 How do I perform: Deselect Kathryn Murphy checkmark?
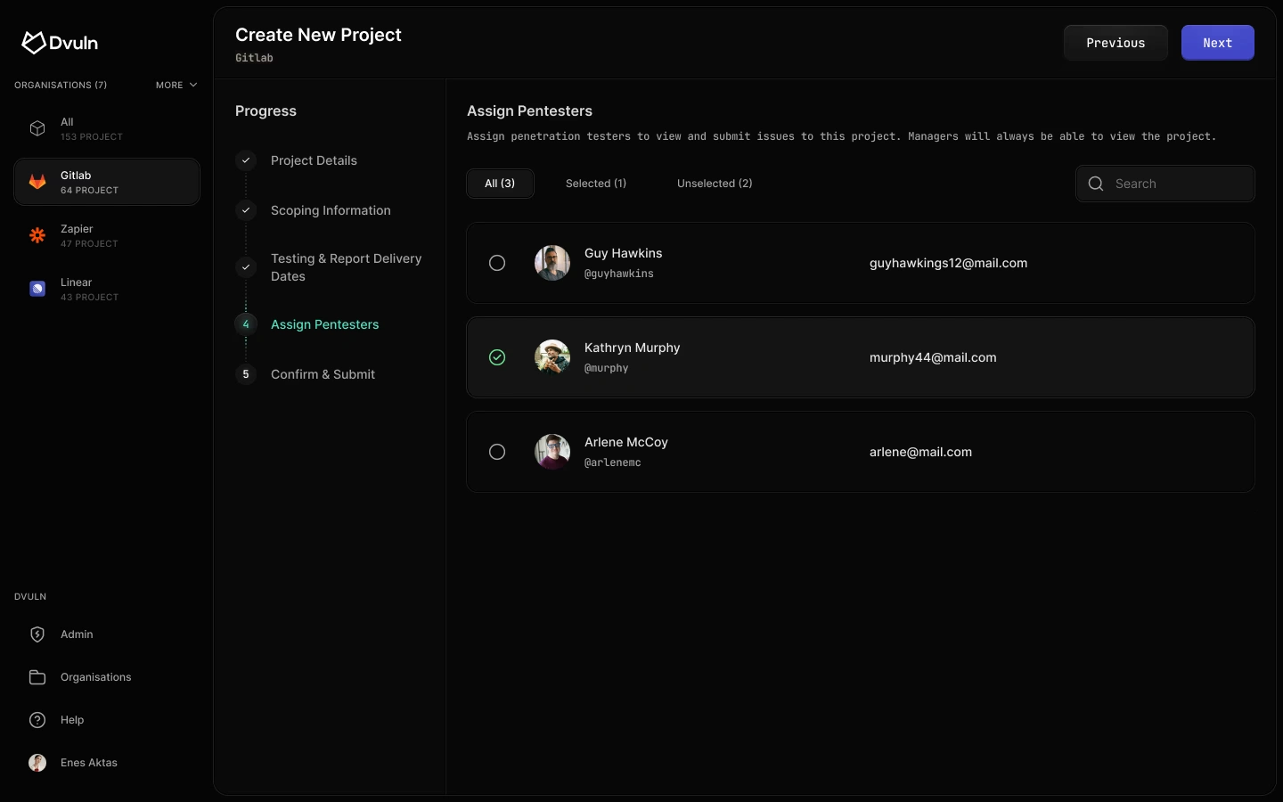coord(497,357)
